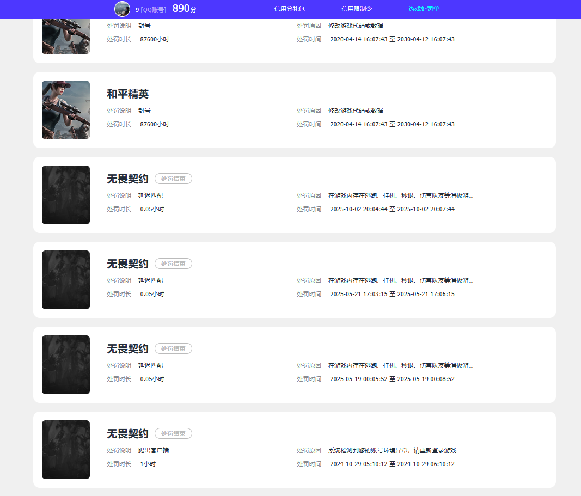Click the second 无畏契约 game thumbnail
Viewport: 581px width, 496px height.
65,280
